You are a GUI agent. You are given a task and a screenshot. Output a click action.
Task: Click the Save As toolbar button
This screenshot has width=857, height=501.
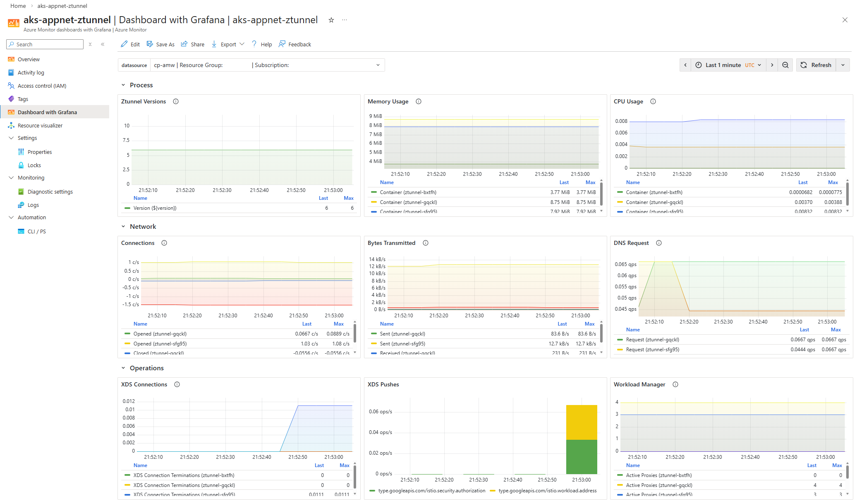160,44
